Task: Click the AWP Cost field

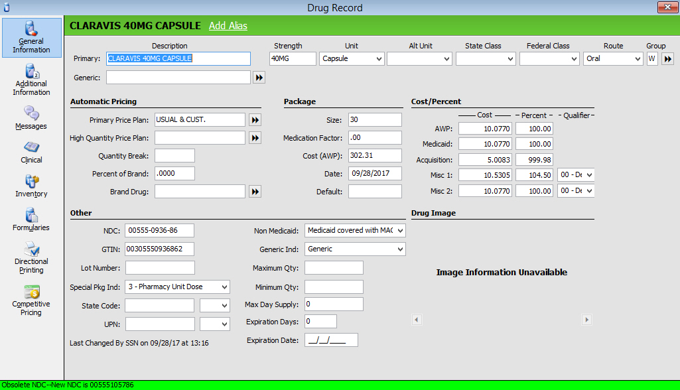Action: [x=485, y=129]
